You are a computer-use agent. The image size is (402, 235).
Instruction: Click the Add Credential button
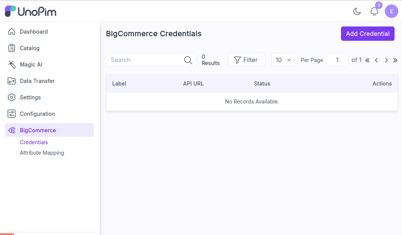[368, 34]
